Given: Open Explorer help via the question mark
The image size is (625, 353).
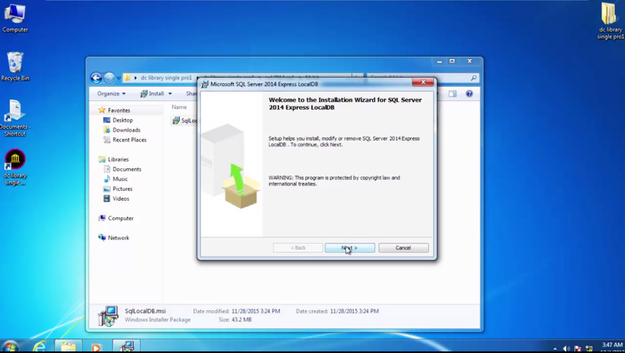Looking at the screenshot, I should (x=469, y=94).
